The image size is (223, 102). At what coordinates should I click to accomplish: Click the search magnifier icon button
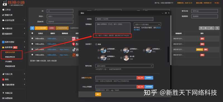(217, 28)
